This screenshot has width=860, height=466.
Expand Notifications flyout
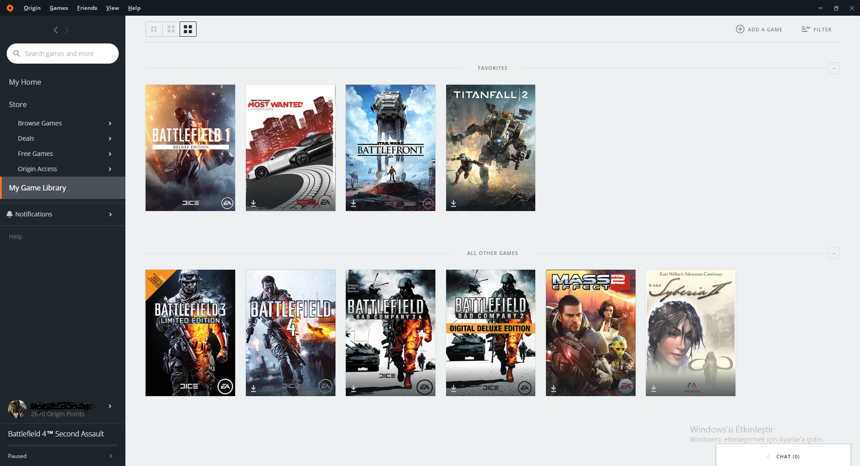(x=110, y=214)
